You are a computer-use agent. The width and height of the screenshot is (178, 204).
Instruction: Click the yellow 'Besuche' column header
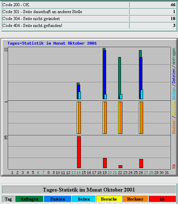pos(109,199)
